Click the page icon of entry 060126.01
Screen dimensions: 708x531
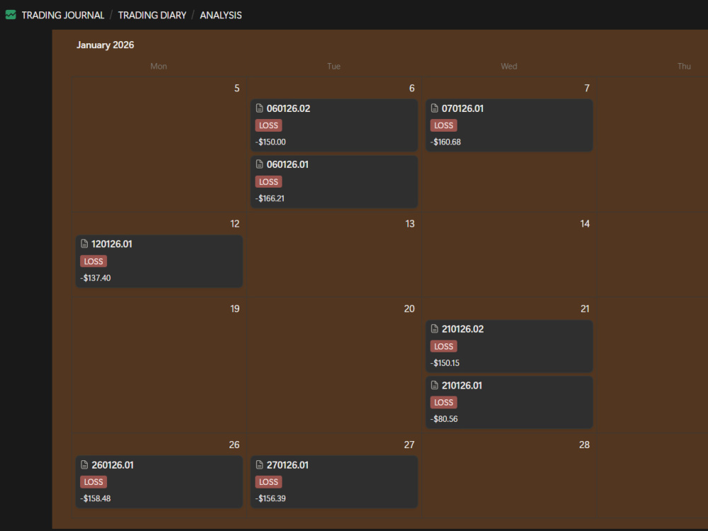pyautogui.click(x=259, y=164)
